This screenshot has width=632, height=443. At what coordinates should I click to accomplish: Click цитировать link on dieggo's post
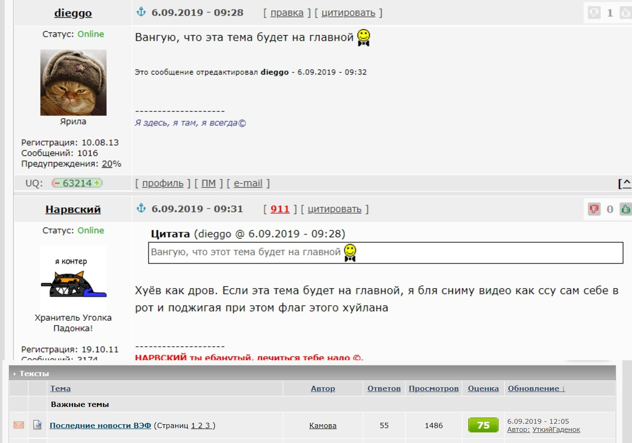348,13
